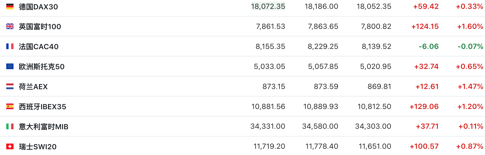Viewport: 485px width, 155px height.
Task: Click the French flag icon
Action: pos(10,46)
